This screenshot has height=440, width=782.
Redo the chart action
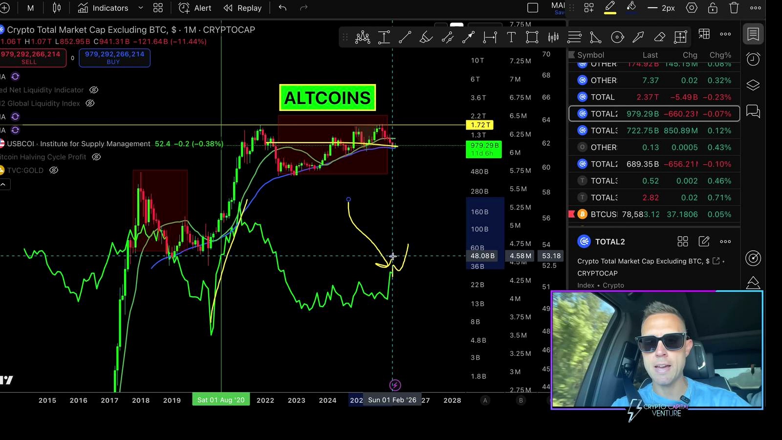click(x=304, y=8)
